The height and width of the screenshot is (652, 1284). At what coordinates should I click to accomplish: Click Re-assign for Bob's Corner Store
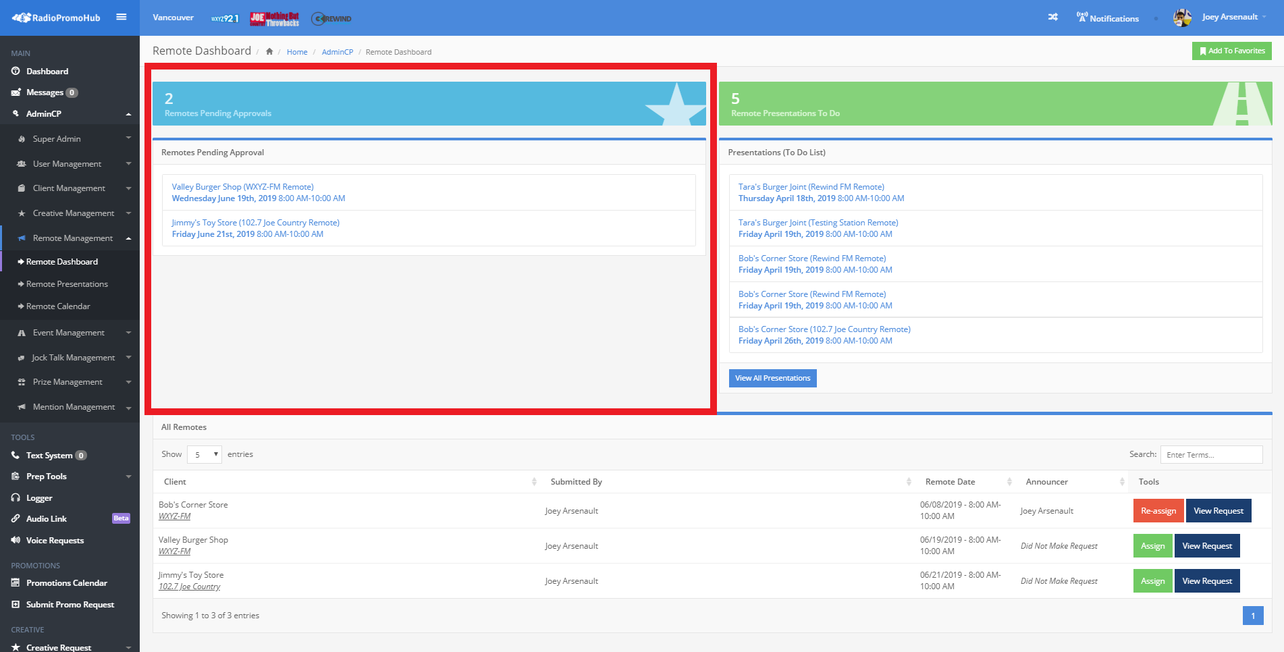[1158, 511]
